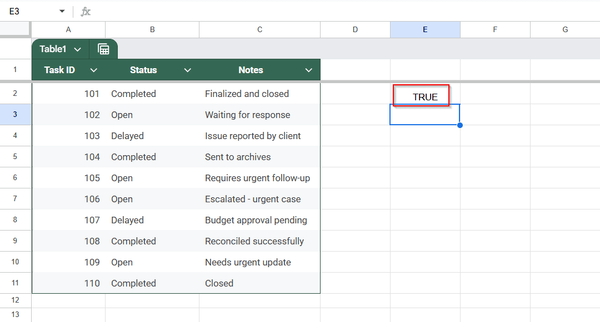Open the Status column filter dropdown

pos(188,70)
